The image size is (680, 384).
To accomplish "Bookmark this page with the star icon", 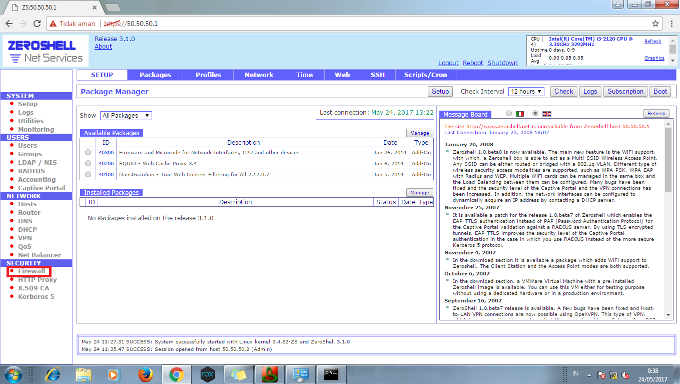I will click(x=655, y=24).
